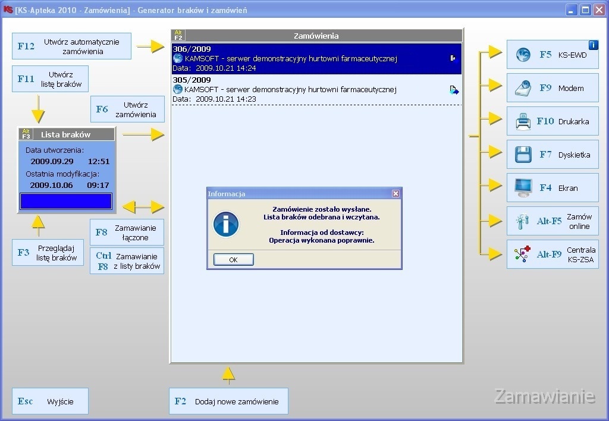Click Zamawianie łączone button
The image size is (609, 421).
click(x=127, y=233)
